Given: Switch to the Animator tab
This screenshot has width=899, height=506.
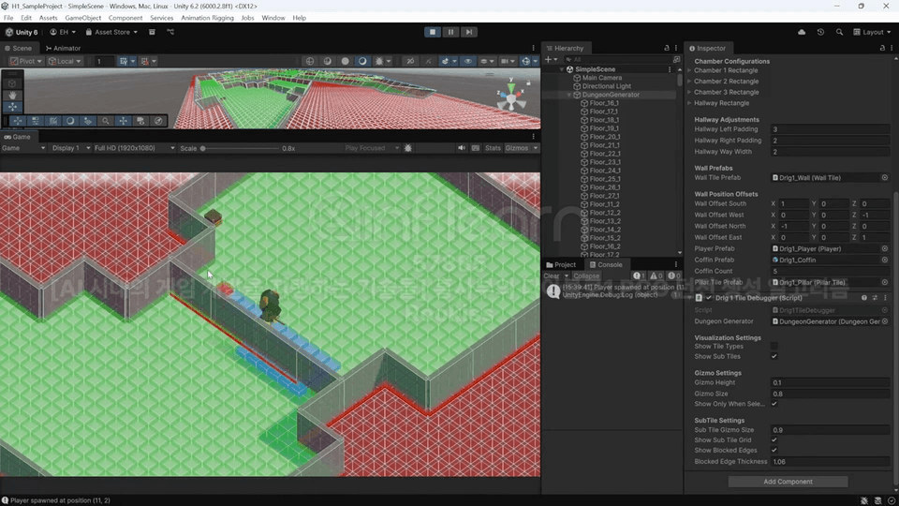Looking at the screenshot, I should click(x=63, y=48).
